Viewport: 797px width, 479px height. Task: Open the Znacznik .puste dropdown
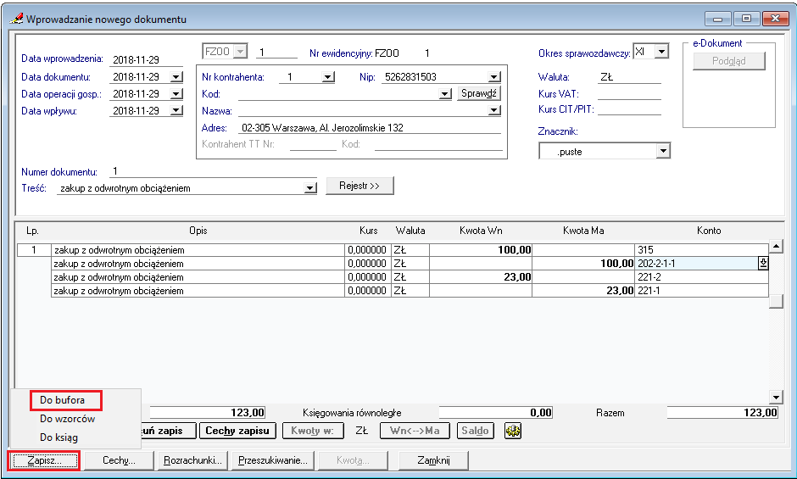click(x=662, y=151)
